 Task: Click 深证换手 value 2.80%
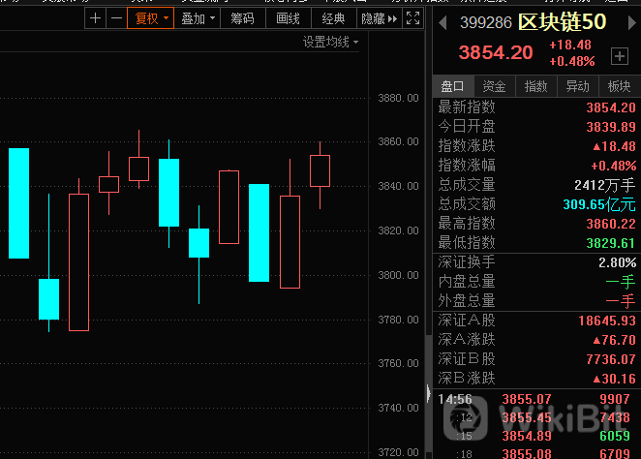tap(618, 262)
